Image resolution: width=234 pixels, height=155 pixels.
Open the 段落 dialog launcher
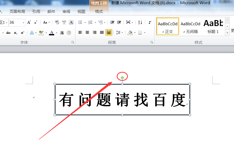click(x=152, y=42)
